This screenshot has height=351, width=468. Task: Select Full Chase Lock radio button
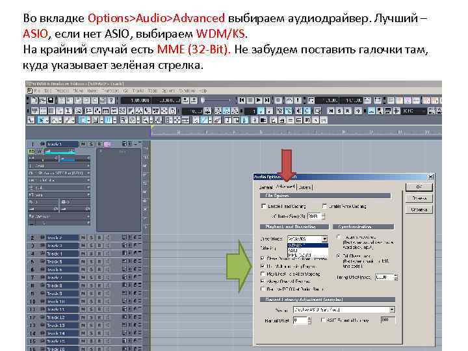point(339,256)
